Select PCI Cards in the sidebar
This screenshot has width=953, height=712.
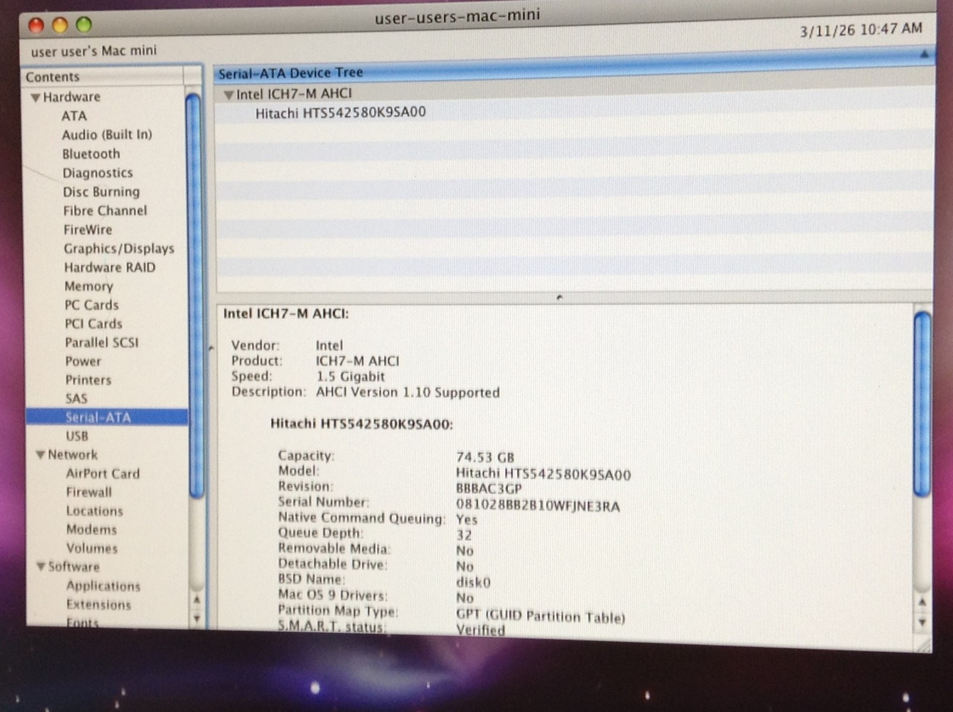tap(94, 324)
